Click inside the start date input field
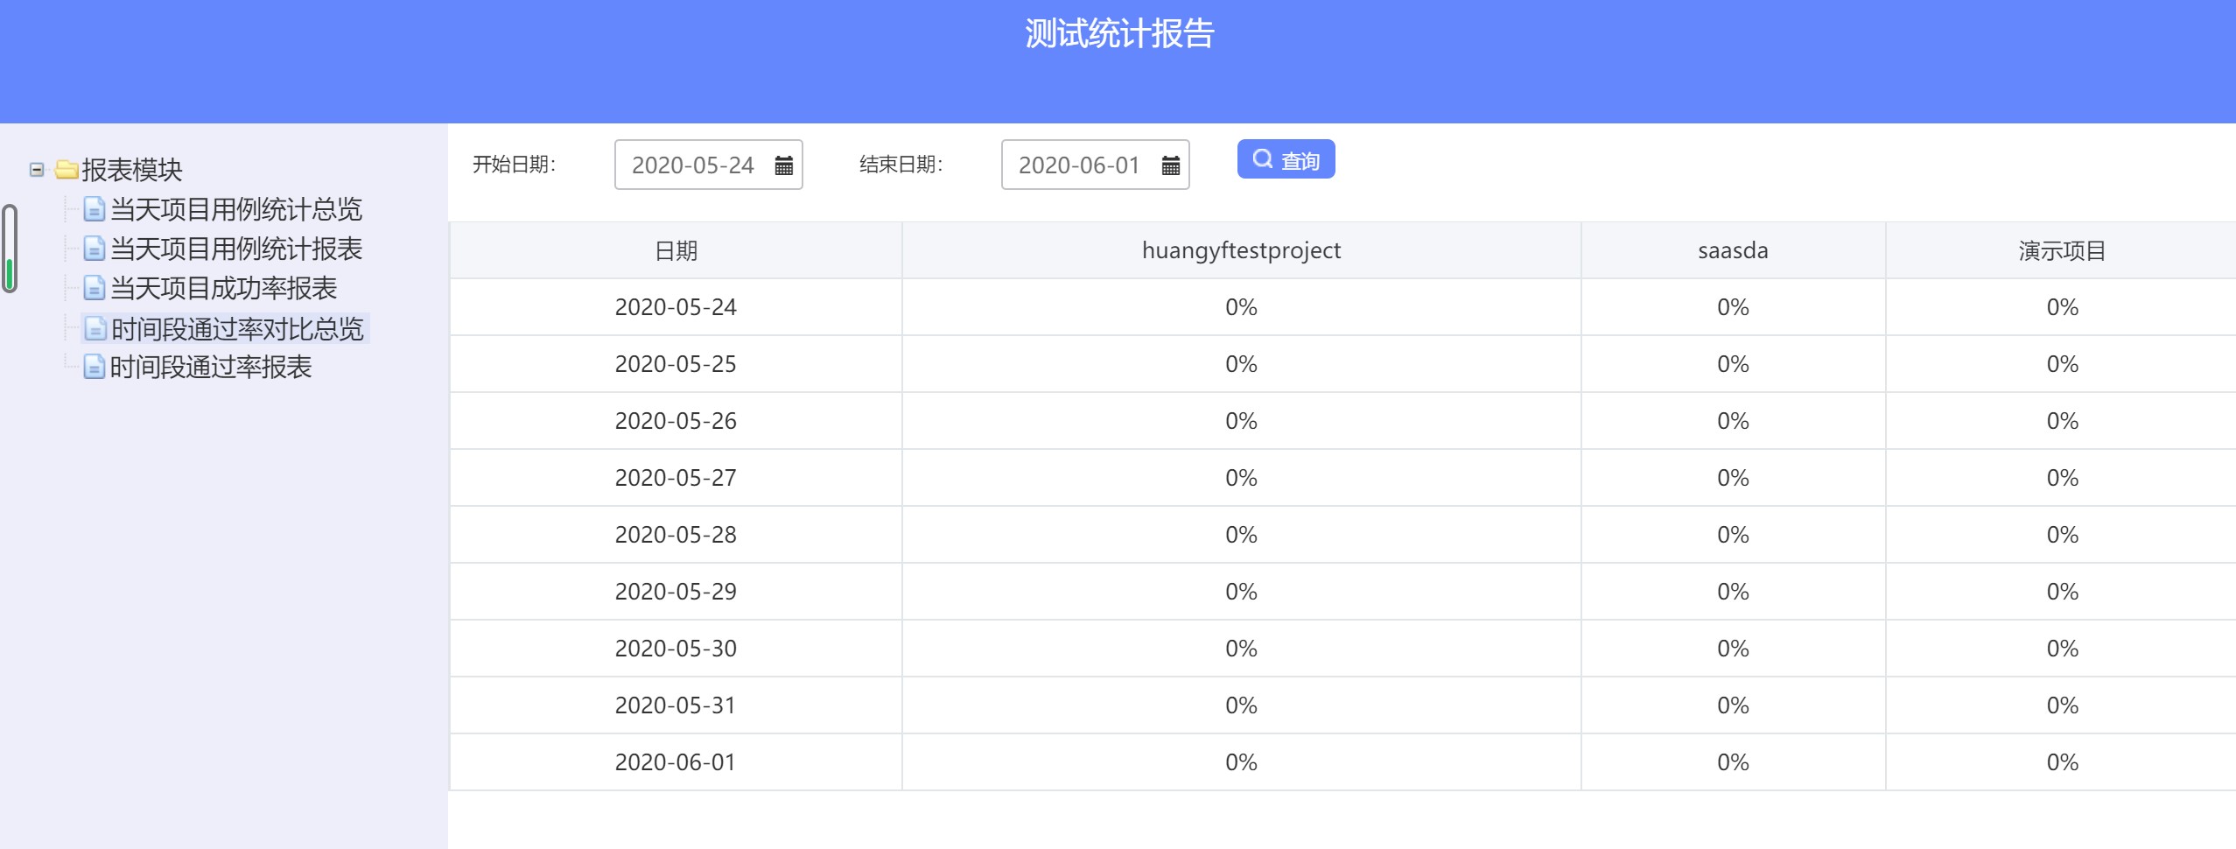 (x=691, y=164)
